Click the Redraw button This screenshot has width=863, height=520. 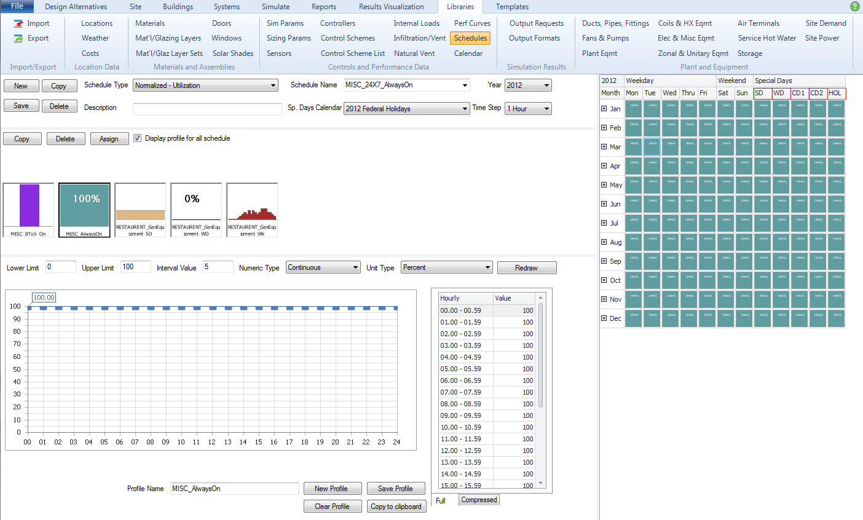(x=527, y=268)
